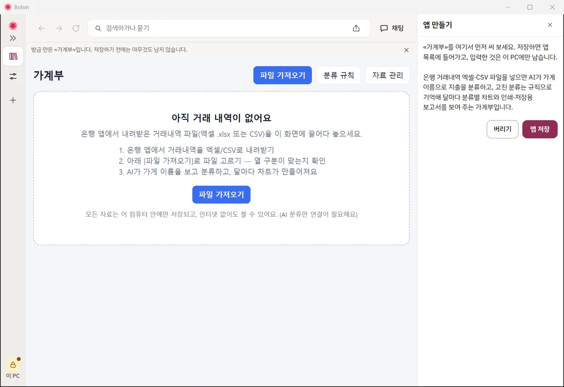564x387 pixels.
Task: Minimize the Bohm window
Action: pos(508,7)
